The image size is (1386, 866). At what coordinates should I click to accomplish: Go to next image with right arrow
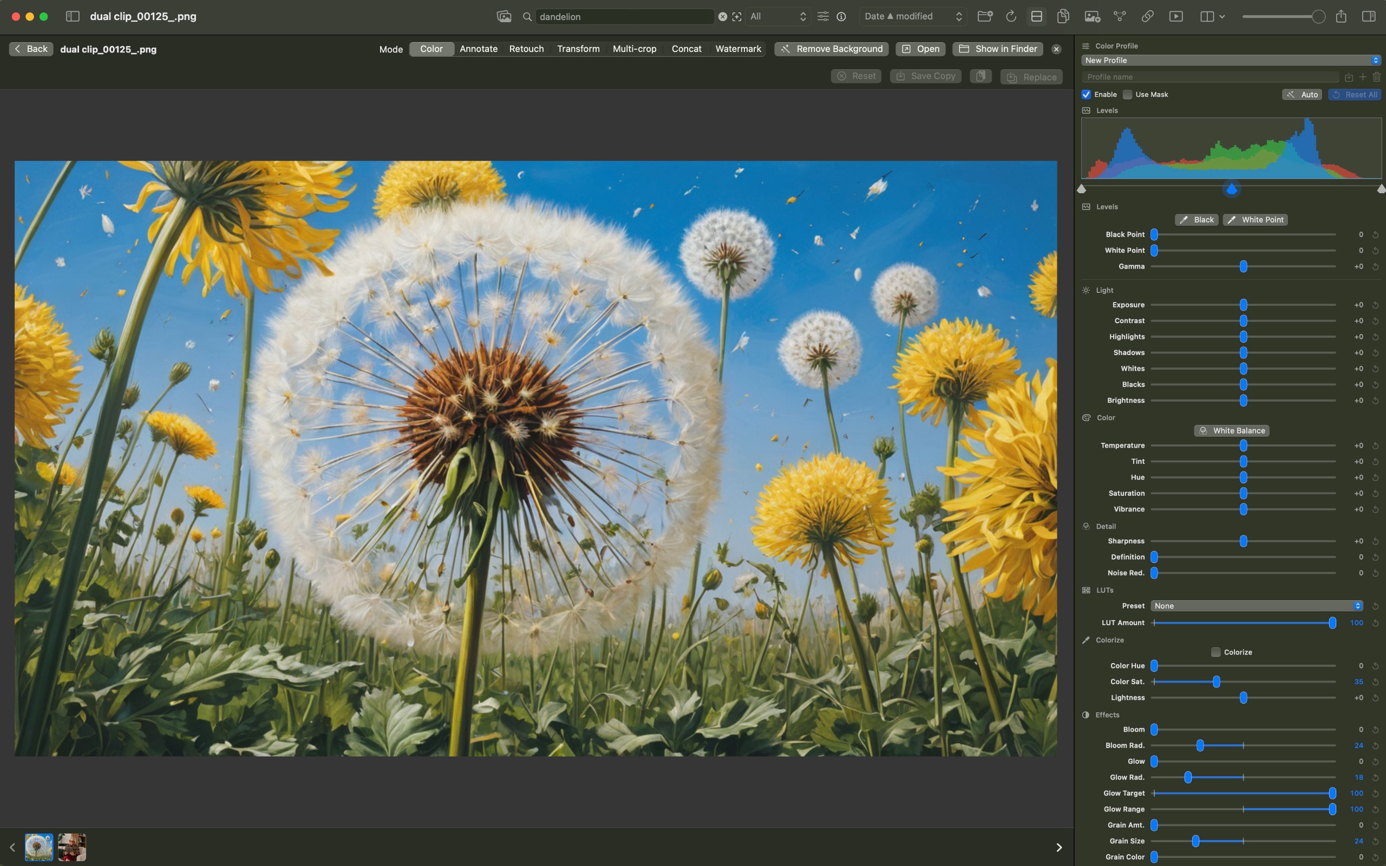(x=1059, y=848)
